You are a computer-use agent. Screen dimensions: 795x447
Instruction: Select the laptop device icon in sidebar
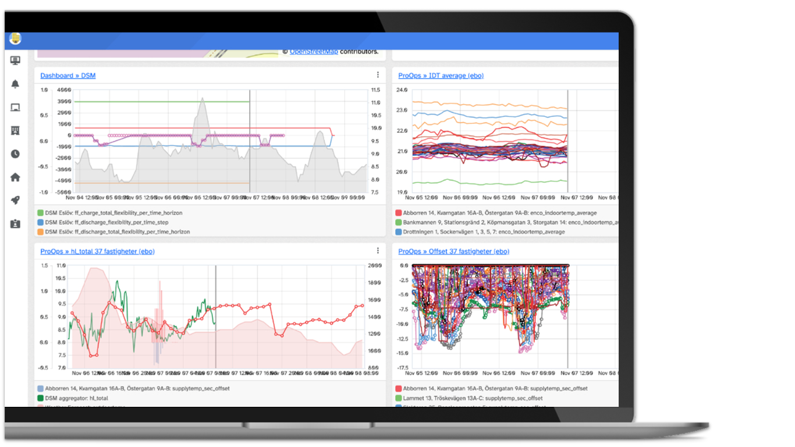pyautogui.click(x=15, y=107)
